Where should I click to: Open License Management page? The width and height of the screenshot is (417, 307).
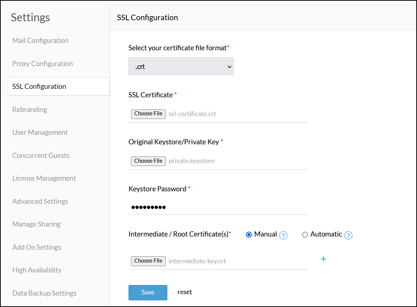44,178
